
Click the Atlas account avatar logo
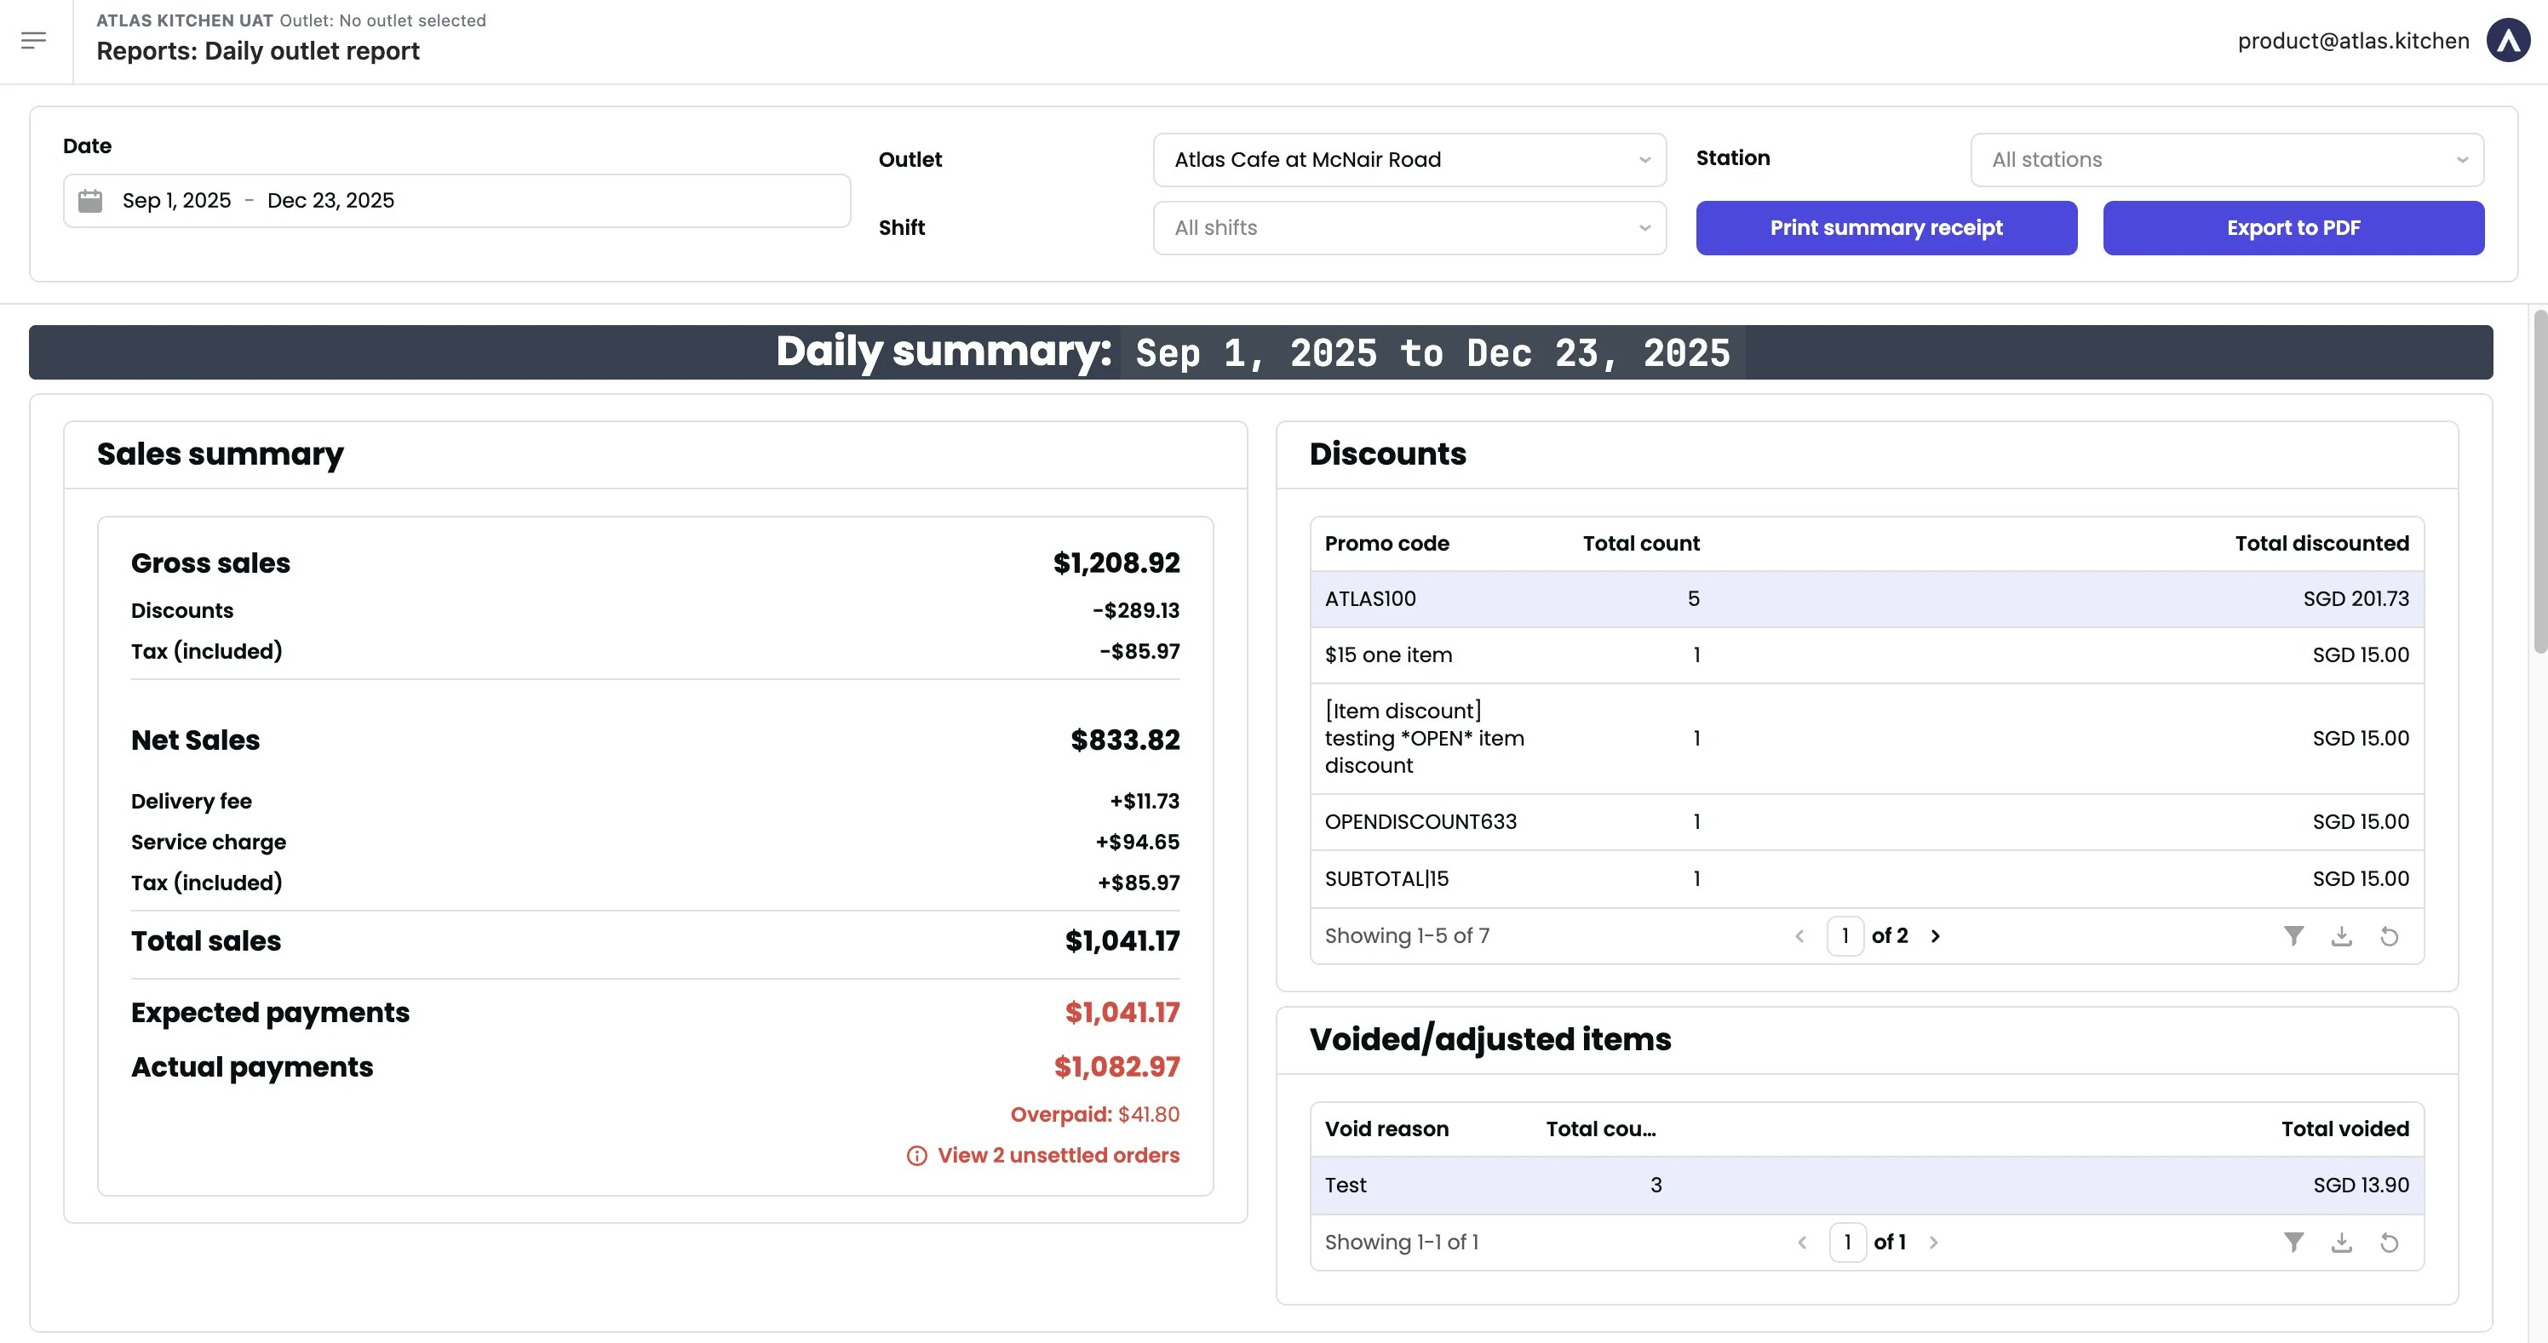click(2510, 41)
